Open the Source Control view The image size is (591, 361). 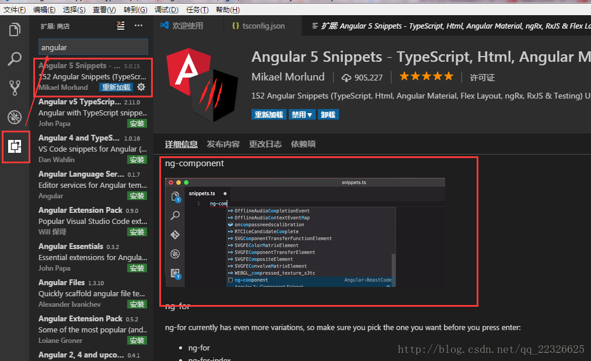[15, 88]
